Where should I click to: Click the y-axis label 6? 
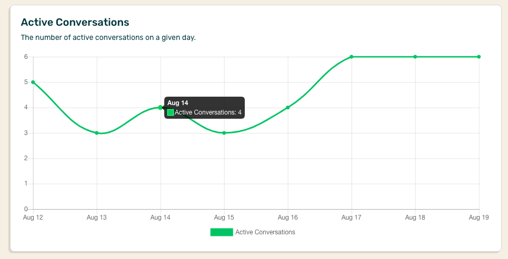point(25,57)
